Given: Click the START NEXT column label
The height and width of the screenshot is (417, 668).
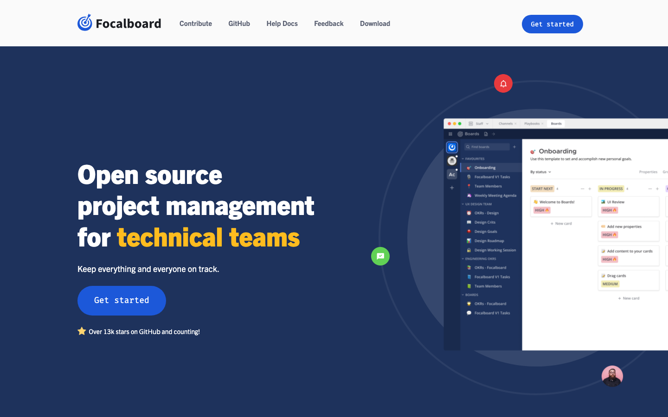Looking at the screenshot, I should click(542, 189).
